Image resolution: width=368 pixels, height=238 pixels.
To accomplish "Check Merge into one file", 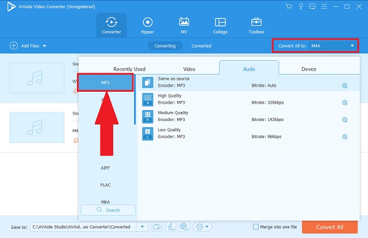I will (x=256, y=227).
